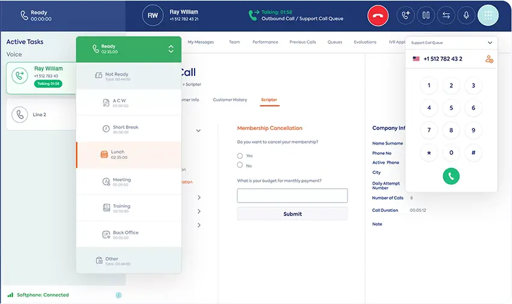Viewport: 512px width, 304px height.
Task: Put the call on hold
Action: pyautogui.click(x=426, y=15)
